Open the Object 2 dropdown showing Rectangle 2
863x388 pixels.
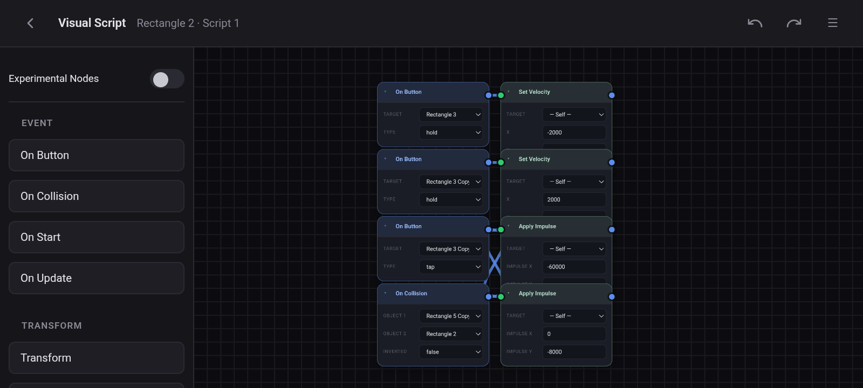point(451,334)
